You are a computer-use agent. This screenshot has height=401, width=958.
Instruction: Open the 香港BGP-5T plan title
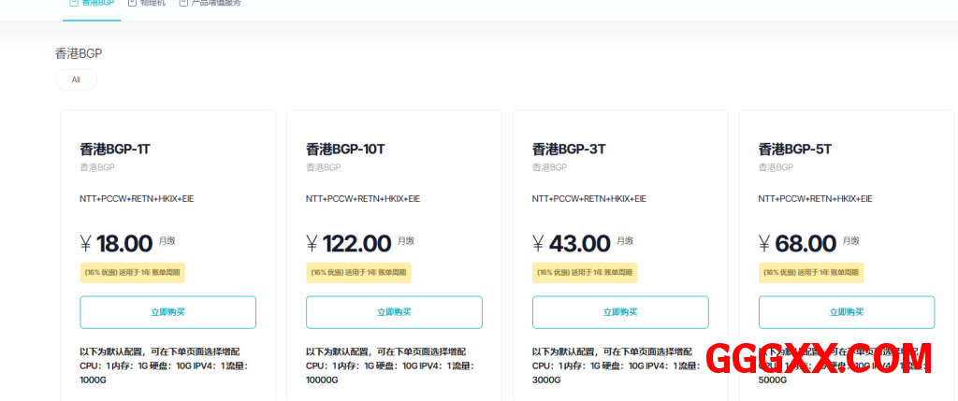pyautogui.click(x=794, y=149)
